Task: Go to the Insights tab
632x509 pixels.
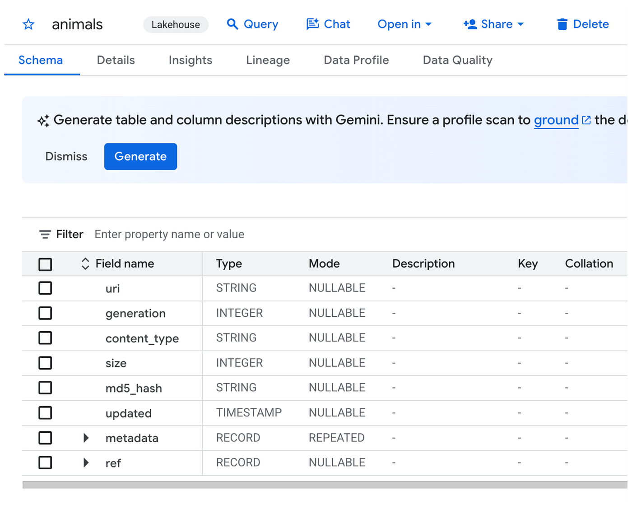Action: [x=191, y=60]
